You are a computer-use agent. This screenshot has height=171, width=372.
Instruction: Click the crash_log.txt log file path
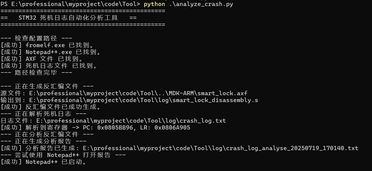131,121
